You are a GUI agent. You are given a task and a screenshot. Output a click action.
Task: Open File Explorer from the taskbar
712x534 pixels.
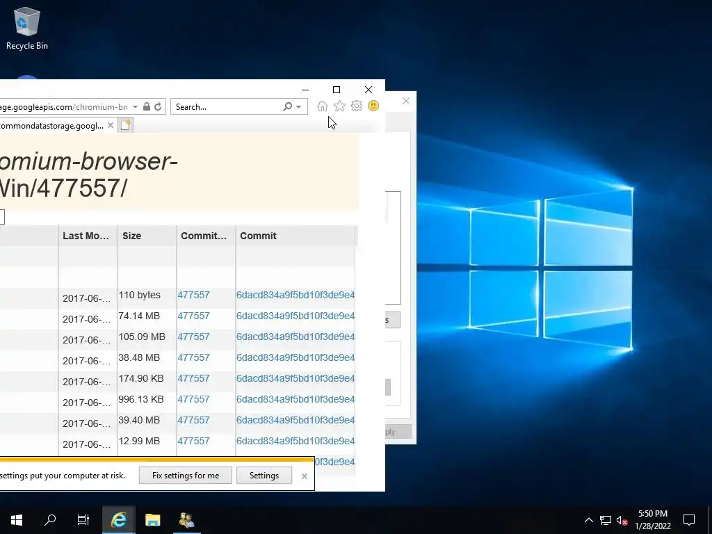152,520
